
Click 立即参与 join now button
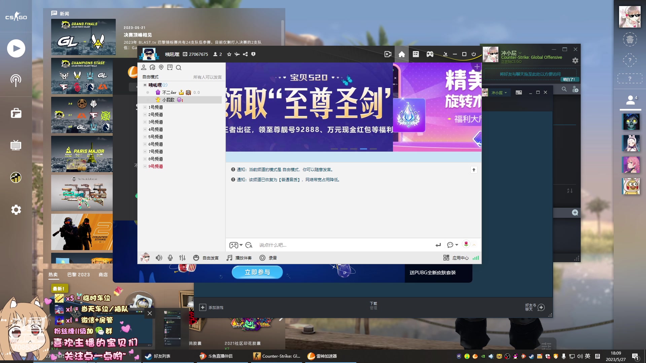pos(257,272)
